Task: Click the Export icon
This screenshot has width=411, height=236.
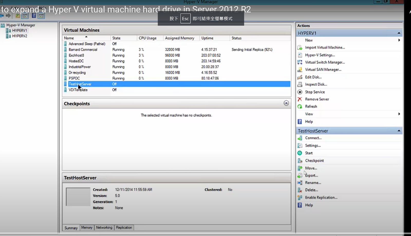Action: click(x=300, y=175)
